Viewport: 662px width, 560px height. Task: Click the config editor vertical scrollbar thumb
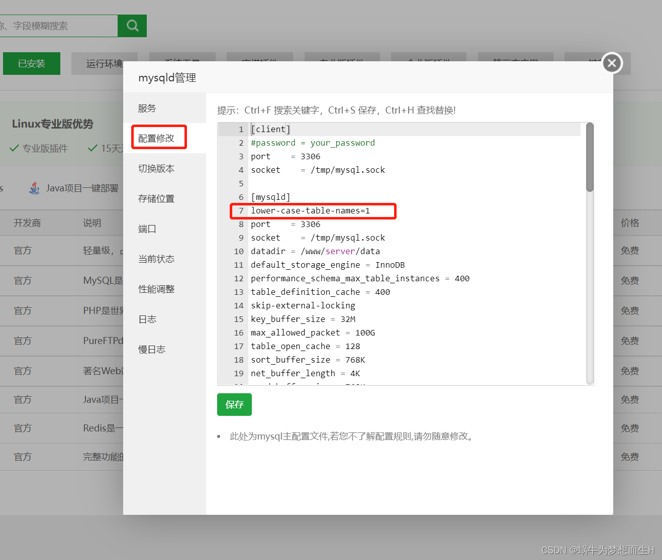tap(590, 157)
